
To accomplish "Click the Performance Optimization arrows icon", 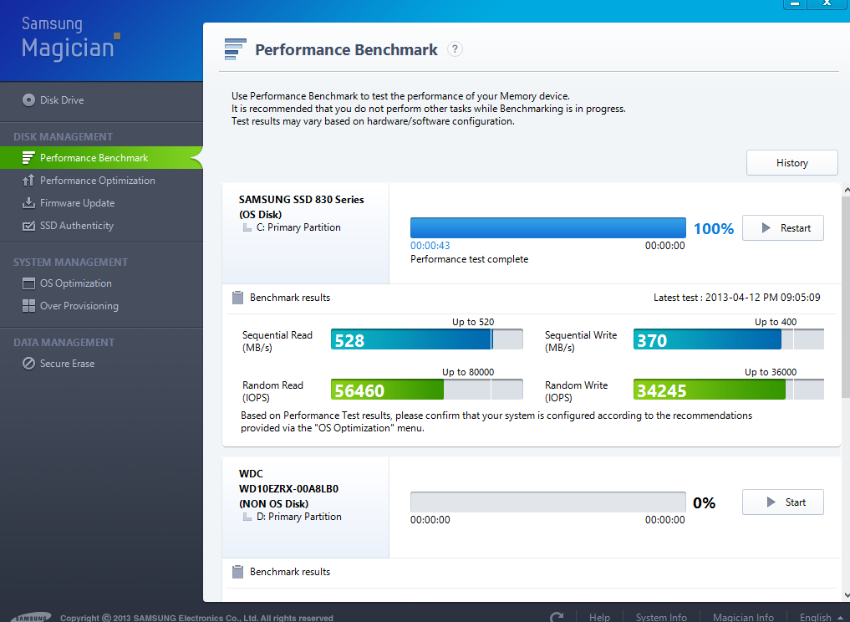I will pyautogui.click(x=28, y=181).
